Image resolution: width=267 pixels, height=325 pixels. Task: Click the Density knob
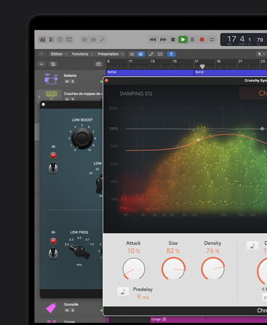coord(213,269)
